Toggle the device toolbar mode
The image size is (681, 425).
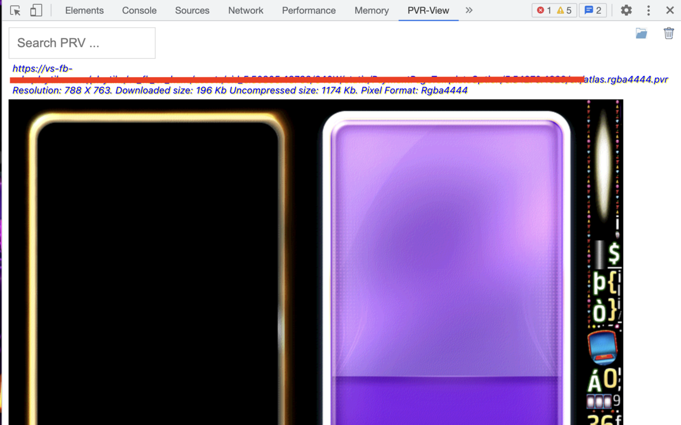36,10
